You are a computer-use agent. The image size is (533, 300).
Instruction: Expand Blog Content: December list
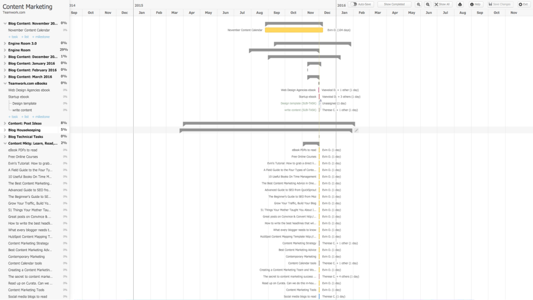tap(5, 57)
